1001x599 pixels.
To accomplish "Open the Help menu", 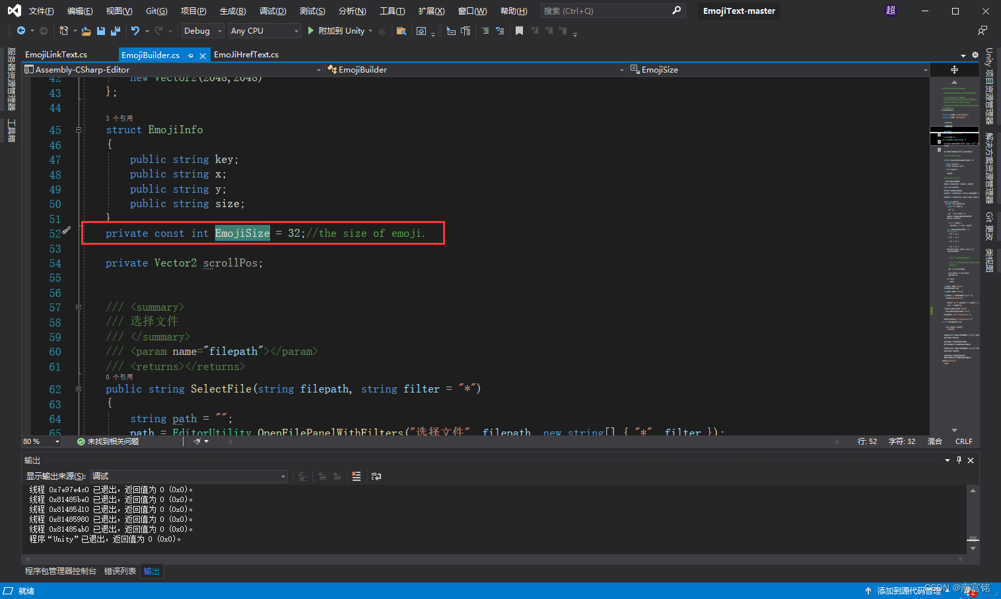I will point(514,11).
